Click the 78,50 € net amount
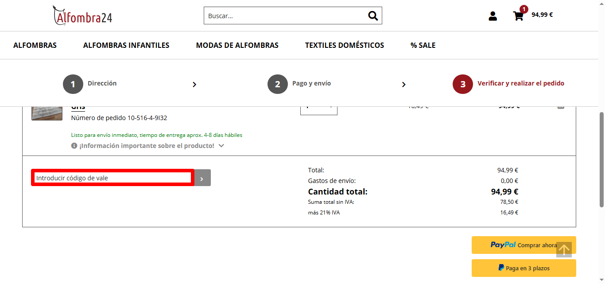The height and width of the screenshot is (284, 605). coord(509,202)
